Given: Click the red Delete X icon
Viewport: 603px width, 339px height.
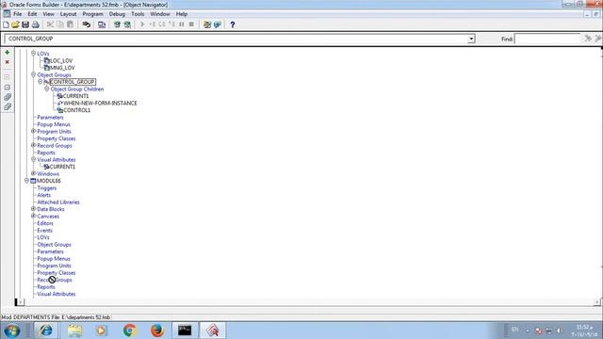Looking at the screenshot, I should (x=7, y=62).
